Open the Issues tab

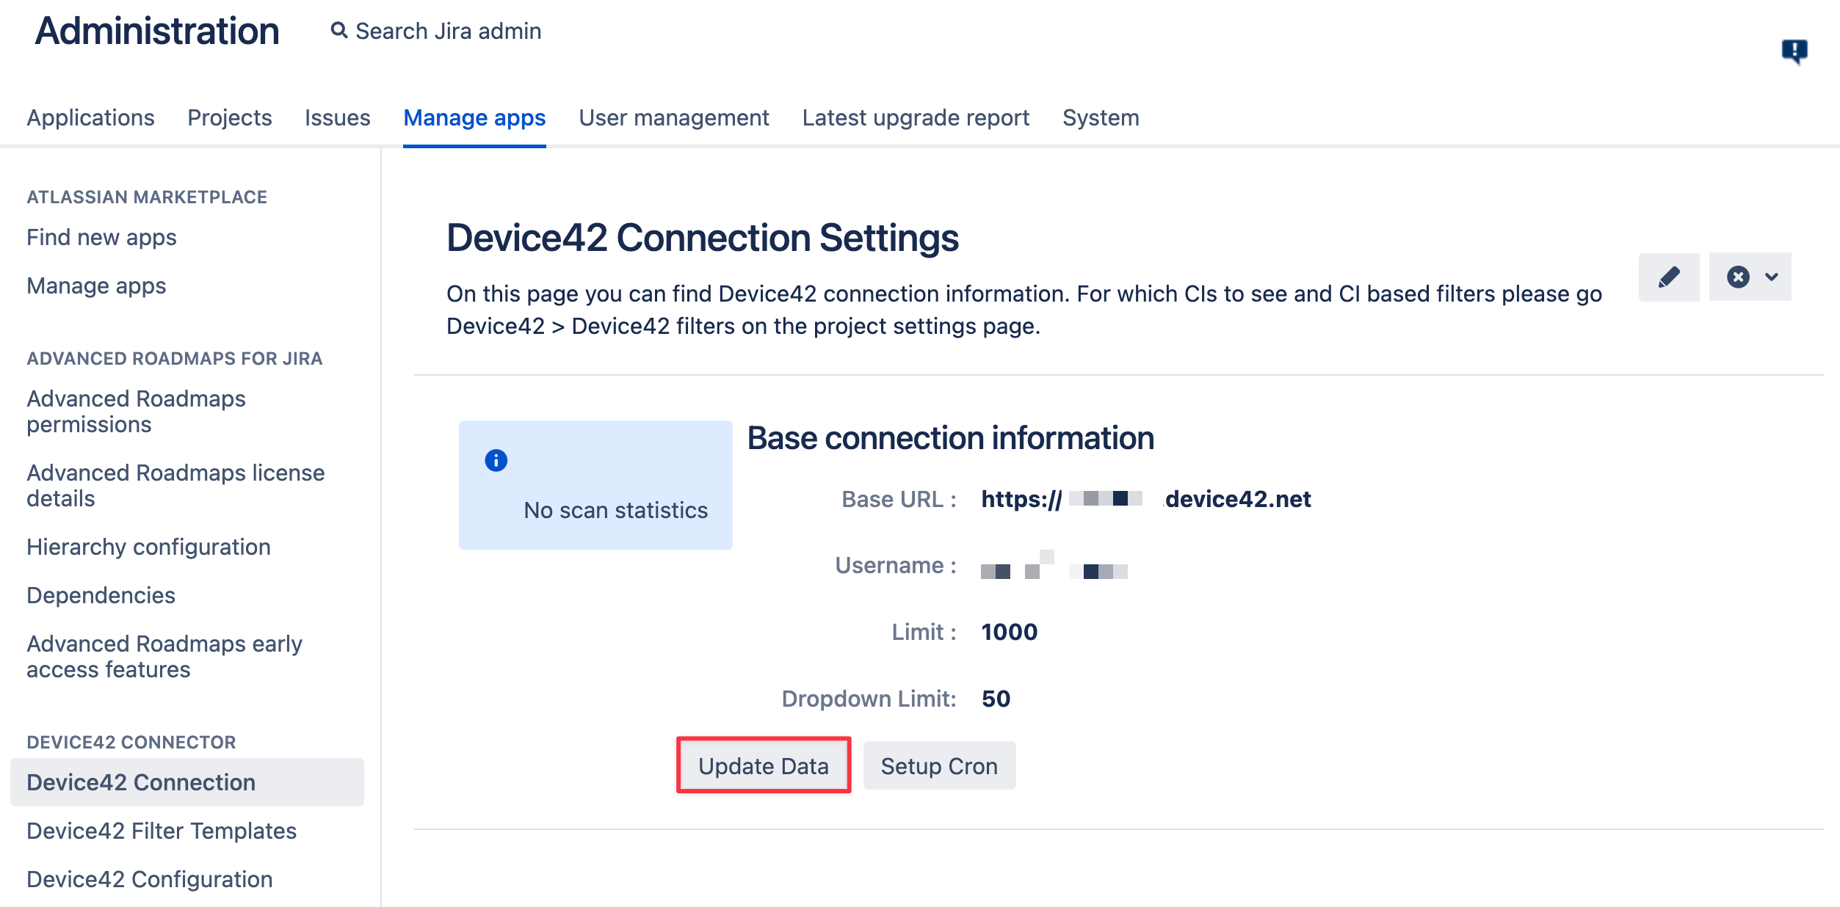coord(338,117)
